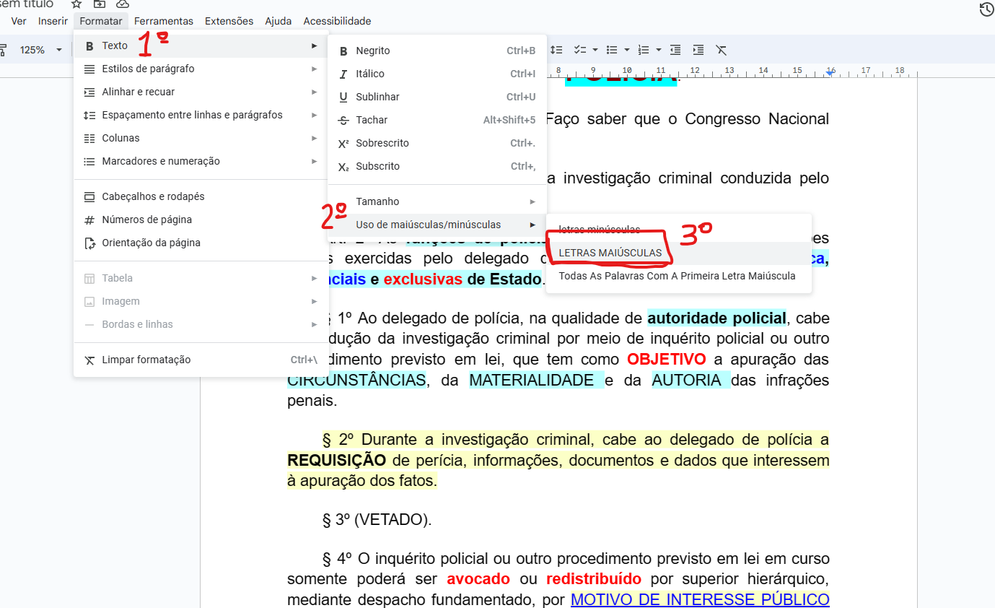Expand Estilos de parágrafo submenu

click(201, 69)
